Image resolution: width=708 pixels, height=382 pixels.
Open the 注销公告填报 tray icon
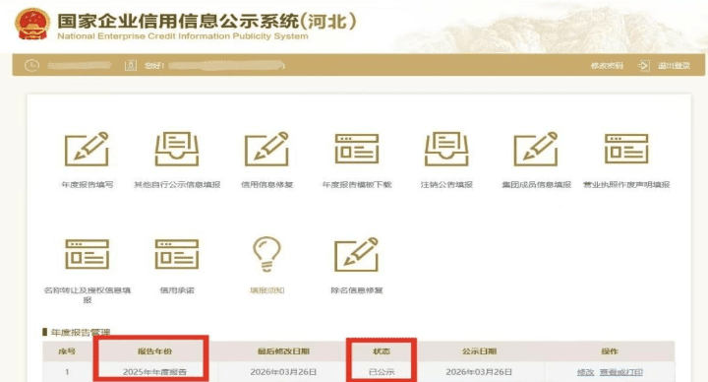coord(446,150)
